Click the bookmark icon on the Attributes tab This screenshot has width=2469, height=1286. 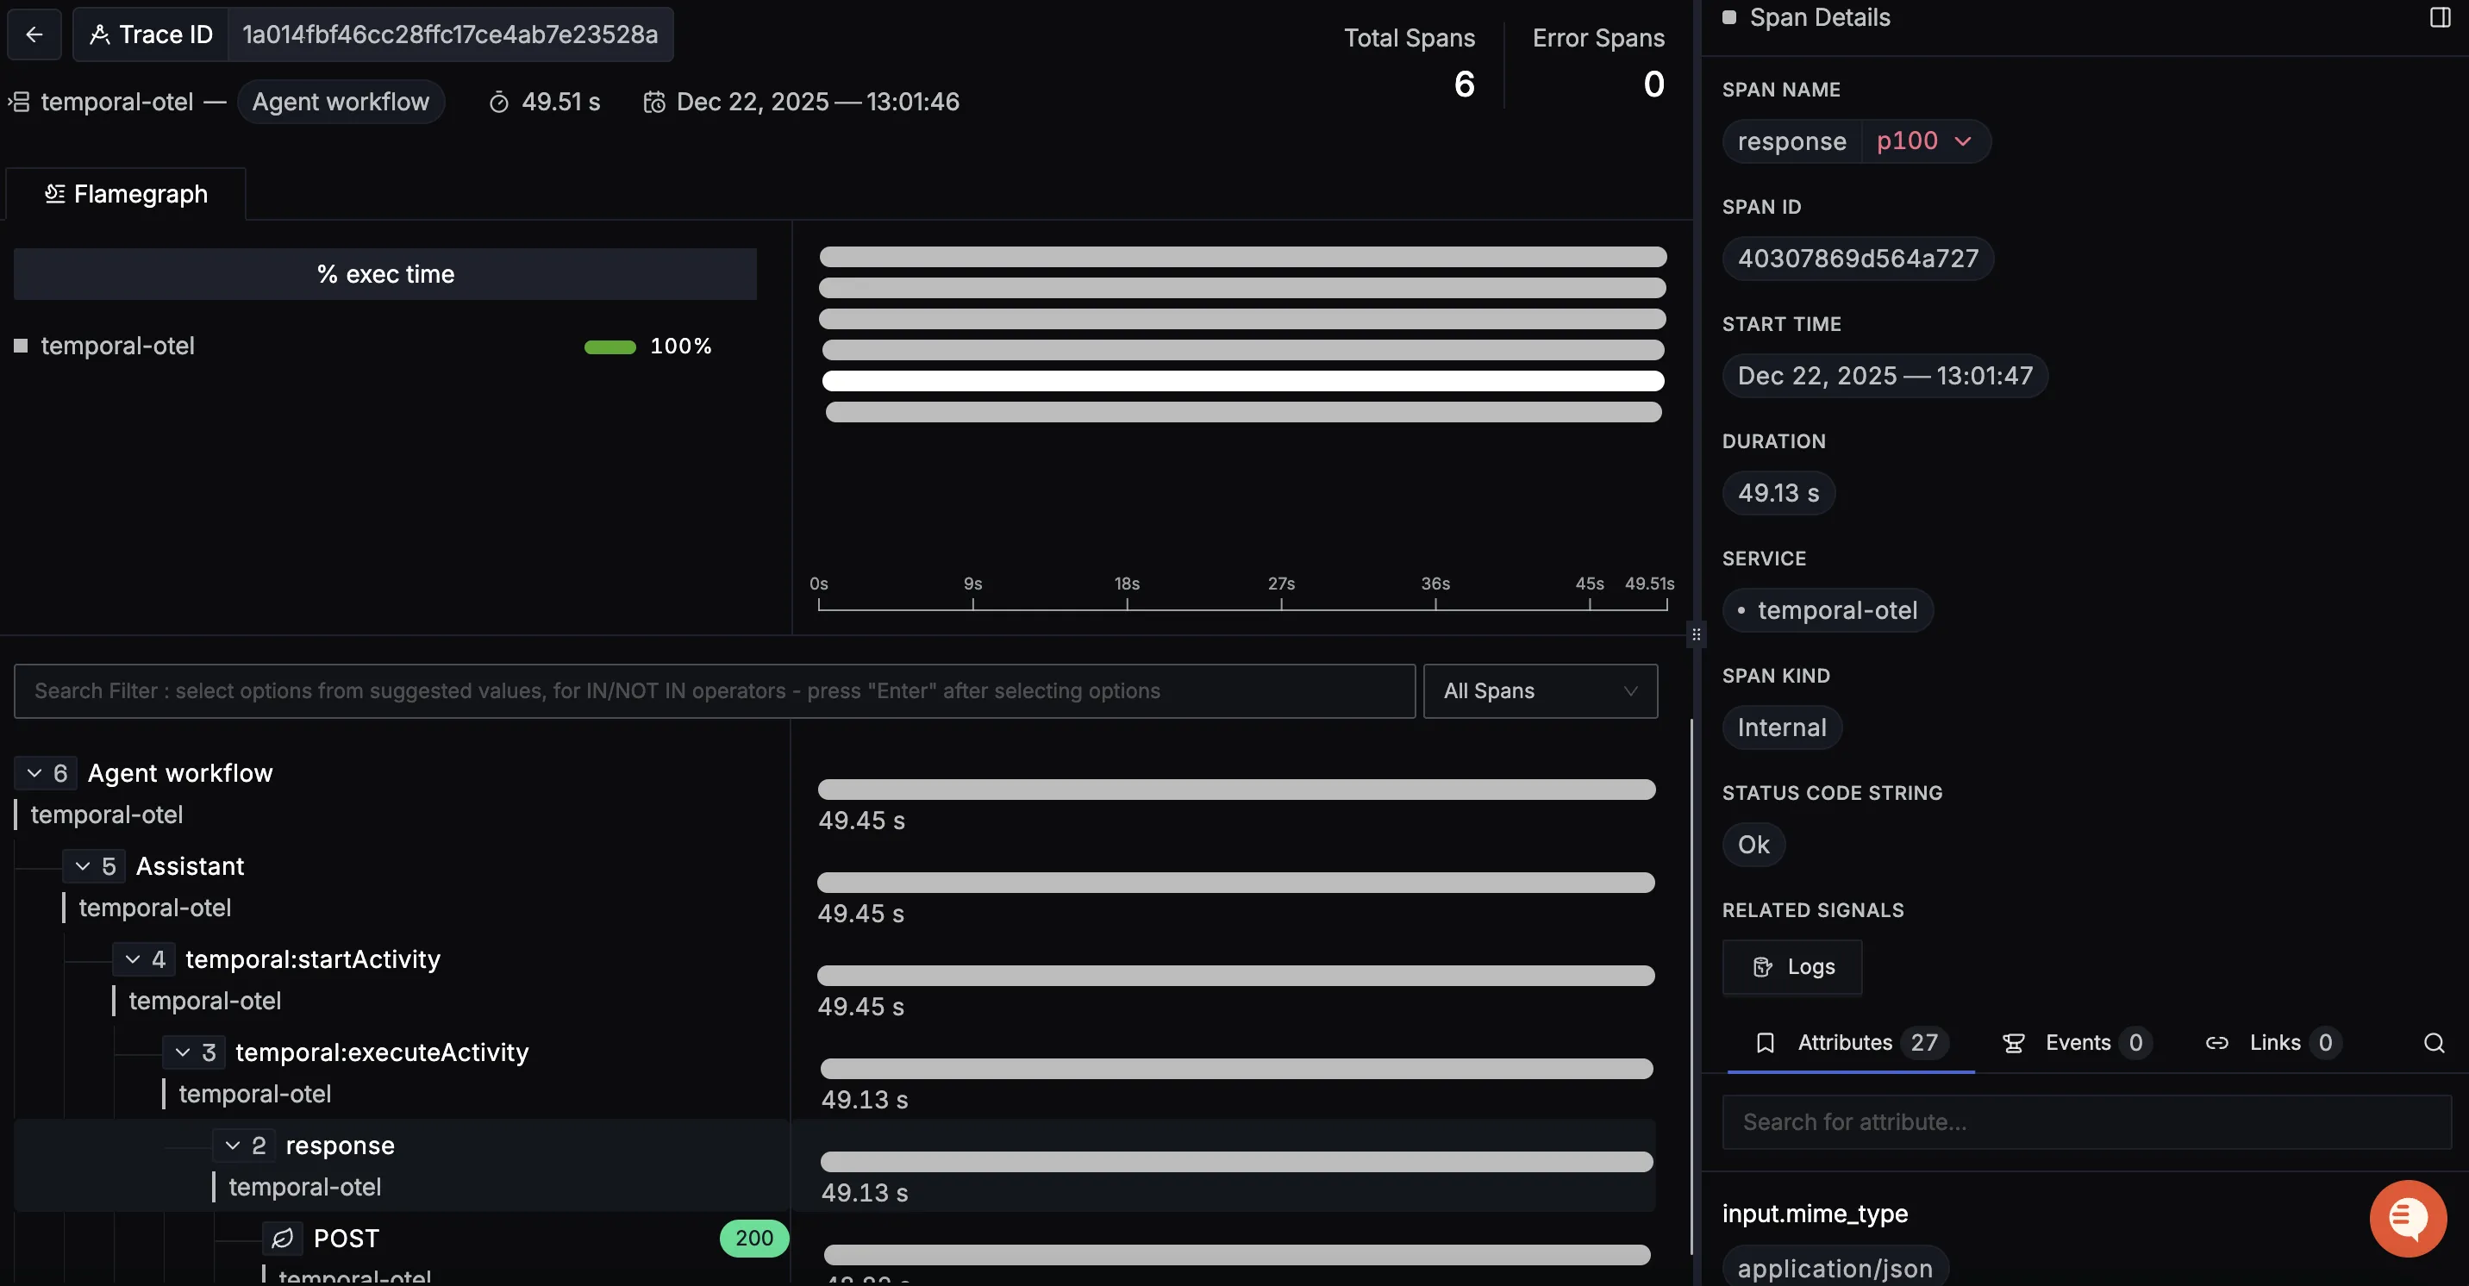(x=1766, y=1044)
